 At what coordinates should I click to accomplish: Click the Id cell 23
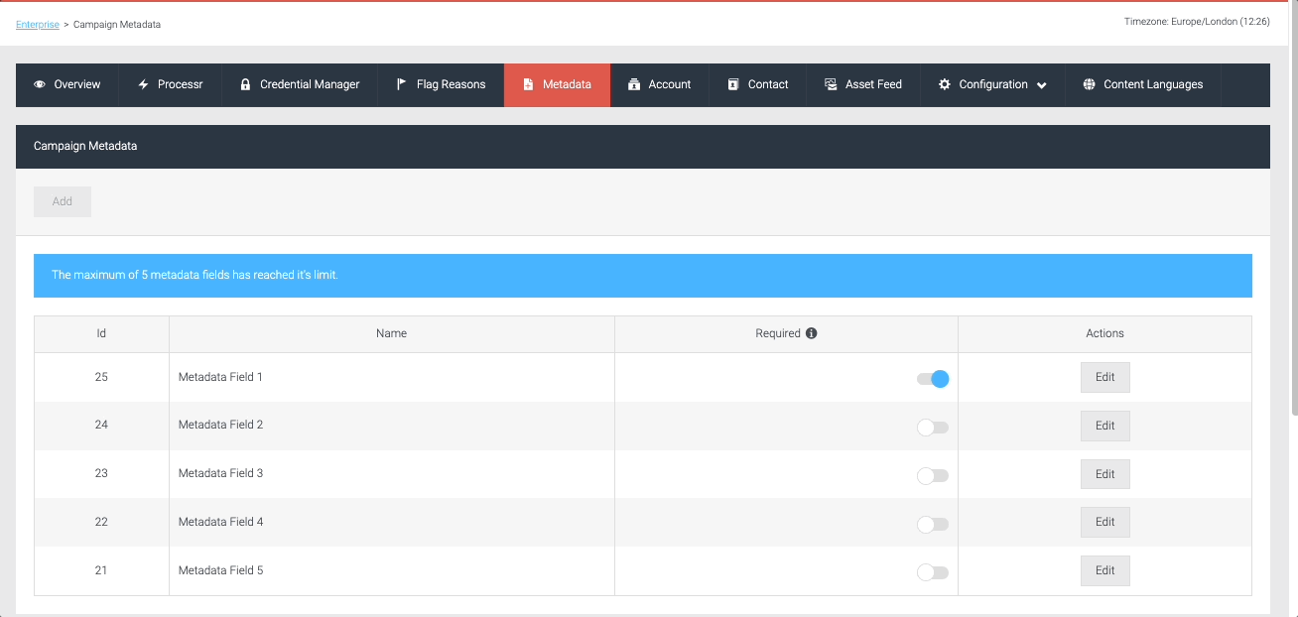click(101, 474)
